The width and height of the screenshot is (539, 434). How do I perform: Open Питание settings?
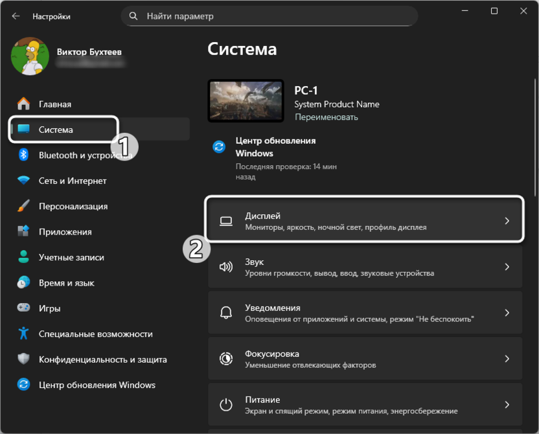coord(365,404)
